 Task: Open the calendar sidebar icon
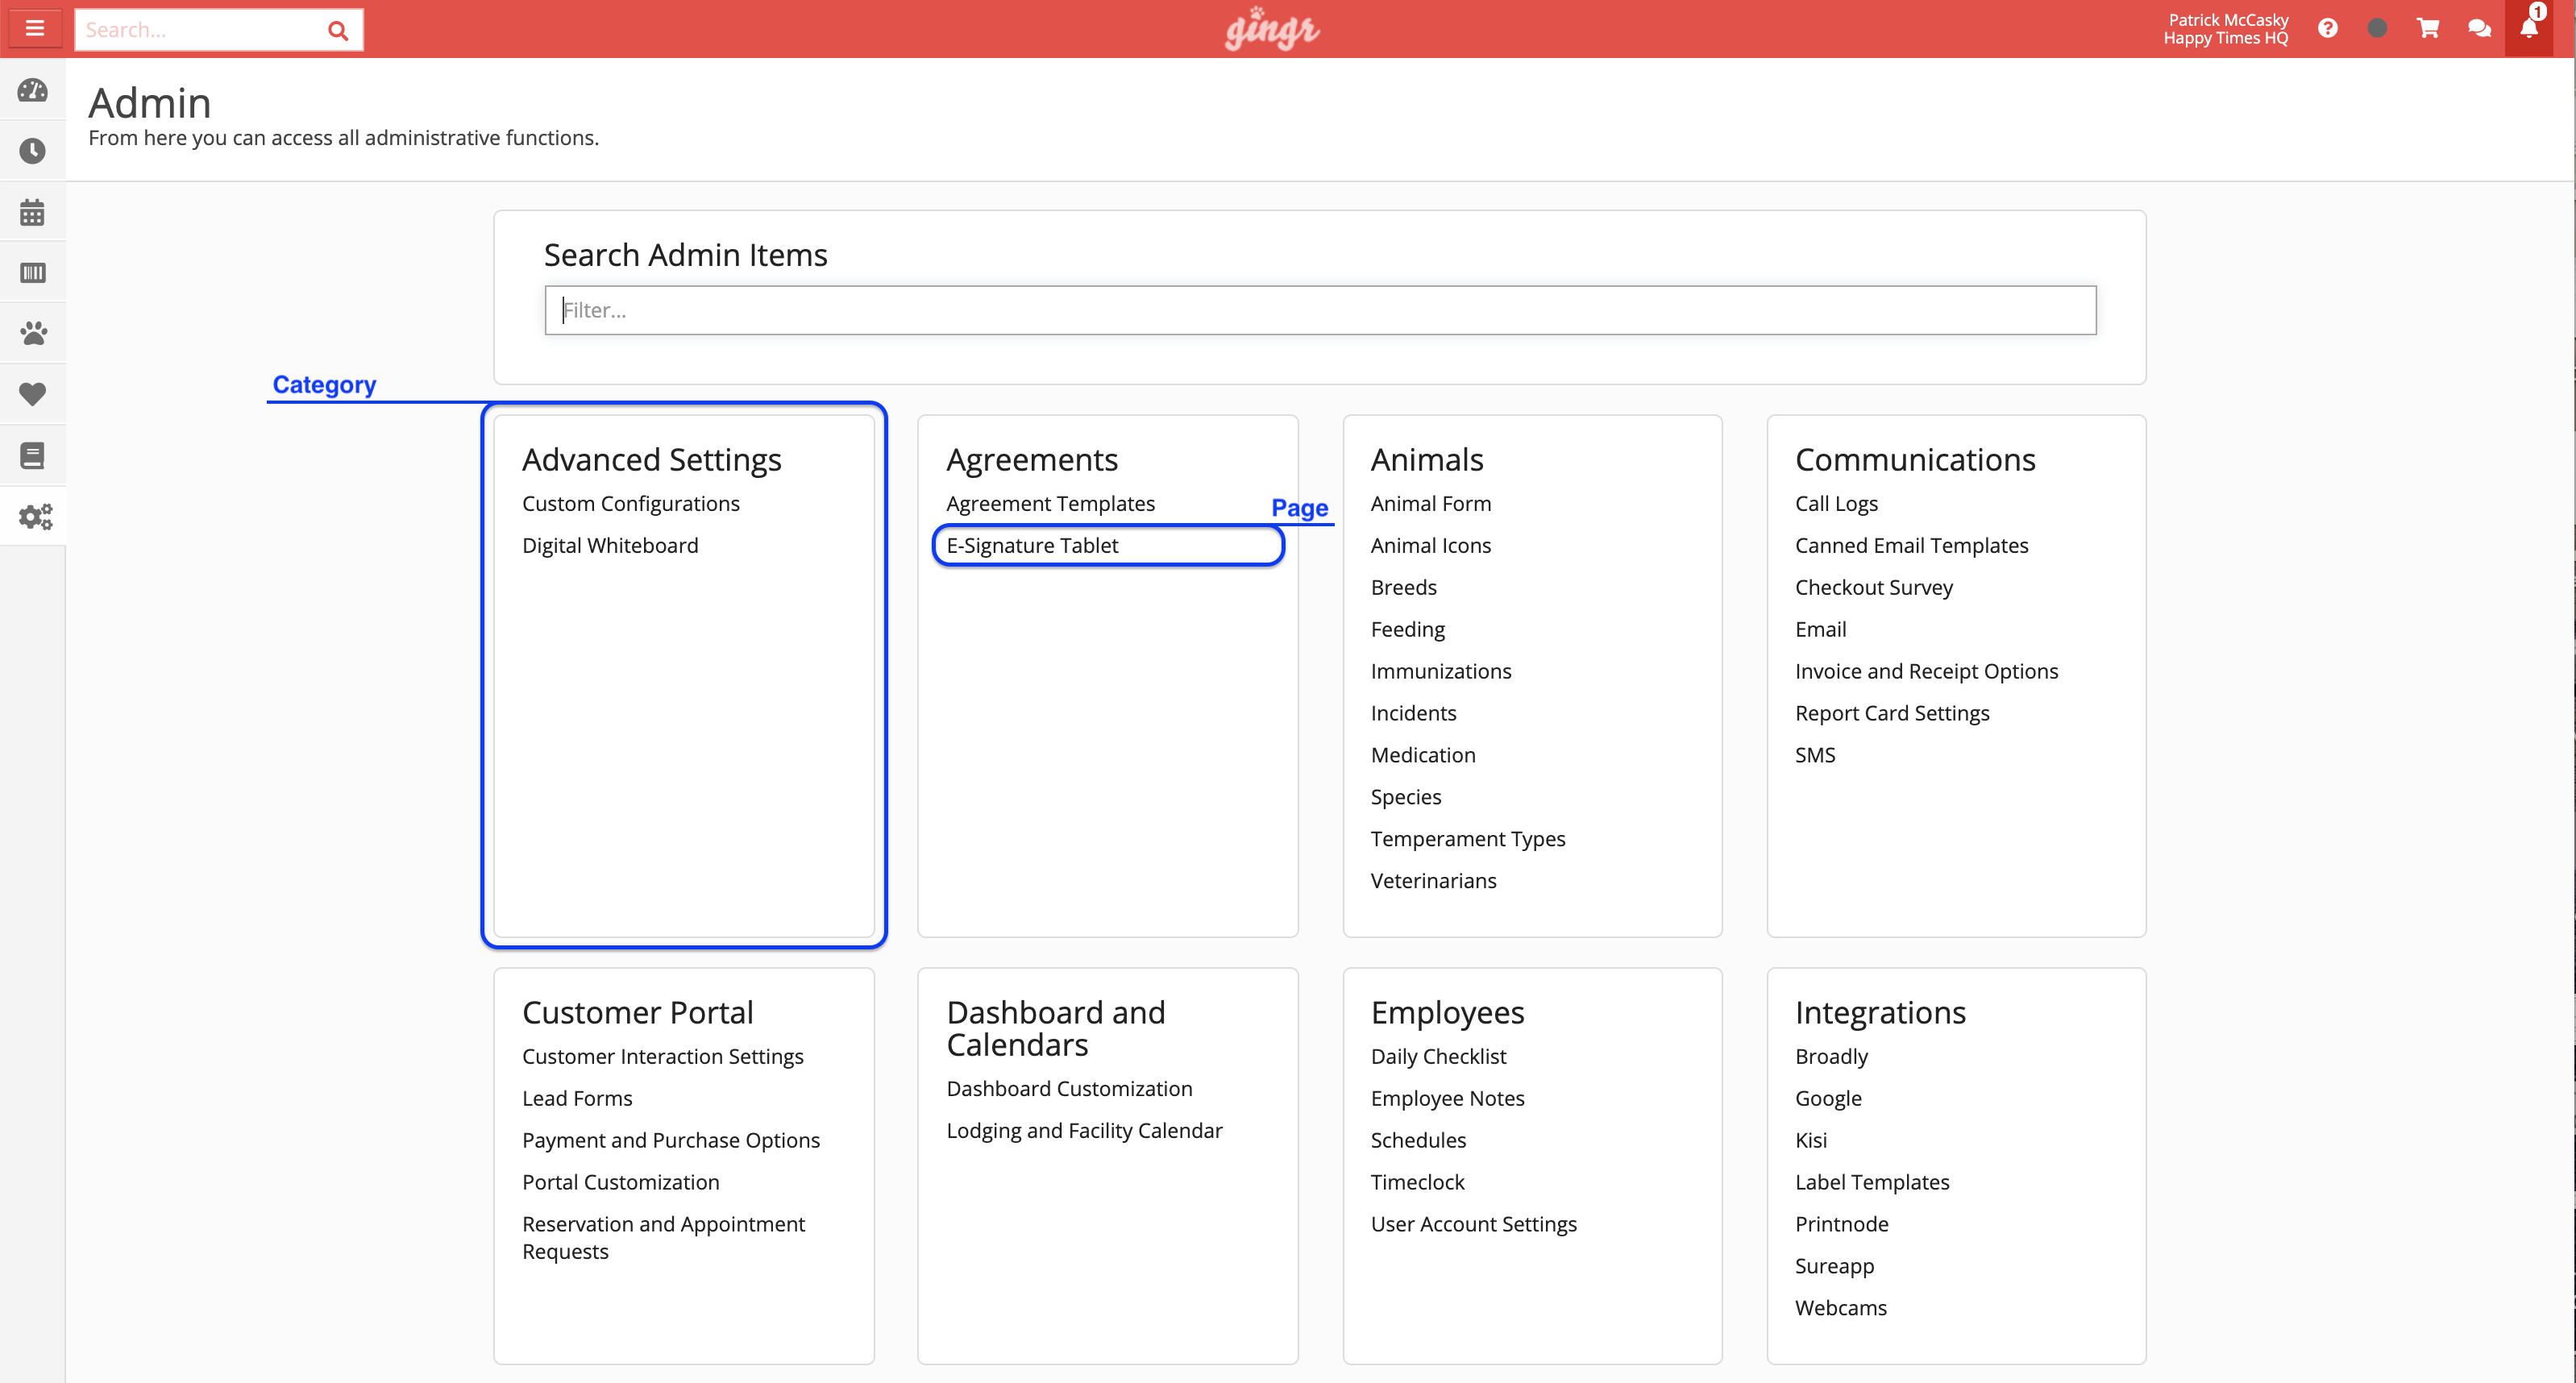tap(32, 212)
